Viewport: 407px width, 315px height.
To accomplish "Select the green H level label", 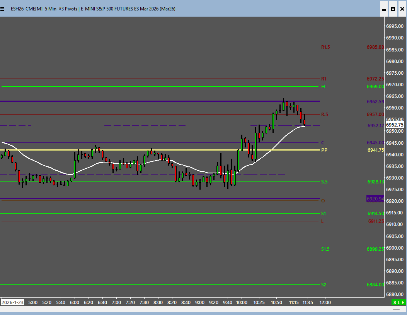I will (323, 87).
